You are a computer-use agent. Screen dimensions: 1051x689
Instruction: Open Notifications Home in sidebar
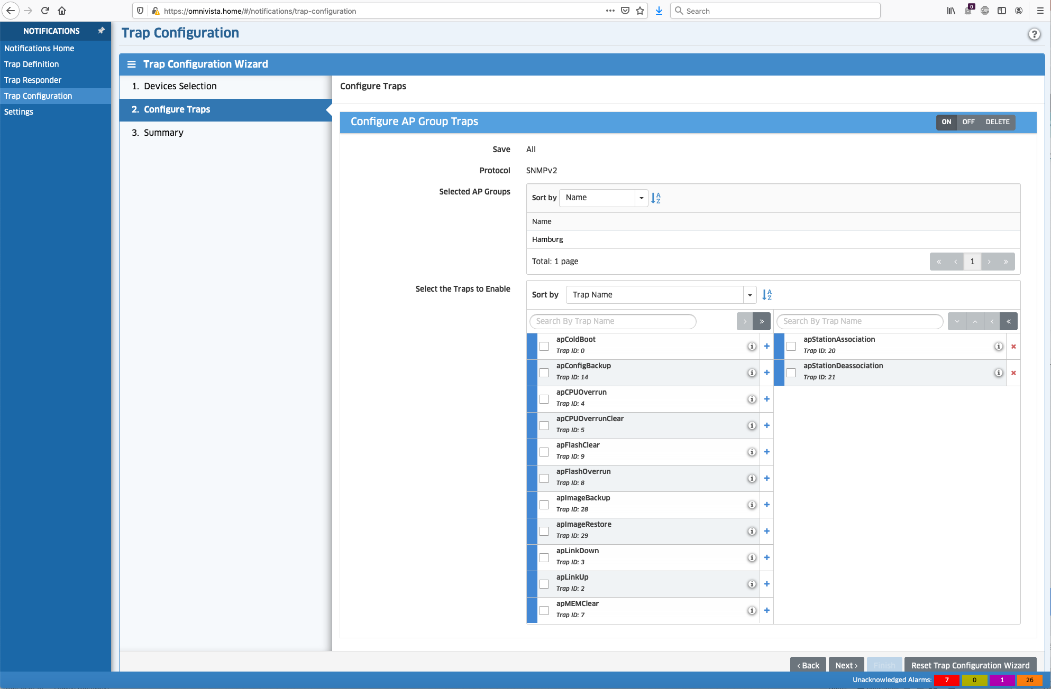pyautogui.click(x=39, y=48)
